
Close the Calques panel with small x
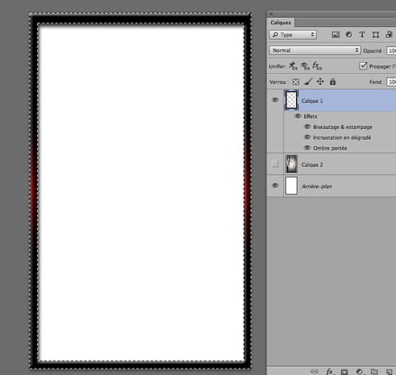(271, 14)
